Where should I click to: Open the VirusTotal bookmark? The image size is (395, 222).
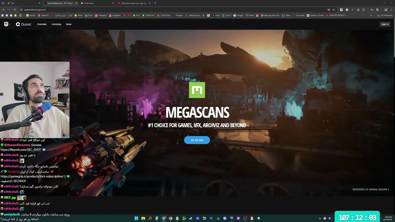pyautogui.click(x=298, y=15)
